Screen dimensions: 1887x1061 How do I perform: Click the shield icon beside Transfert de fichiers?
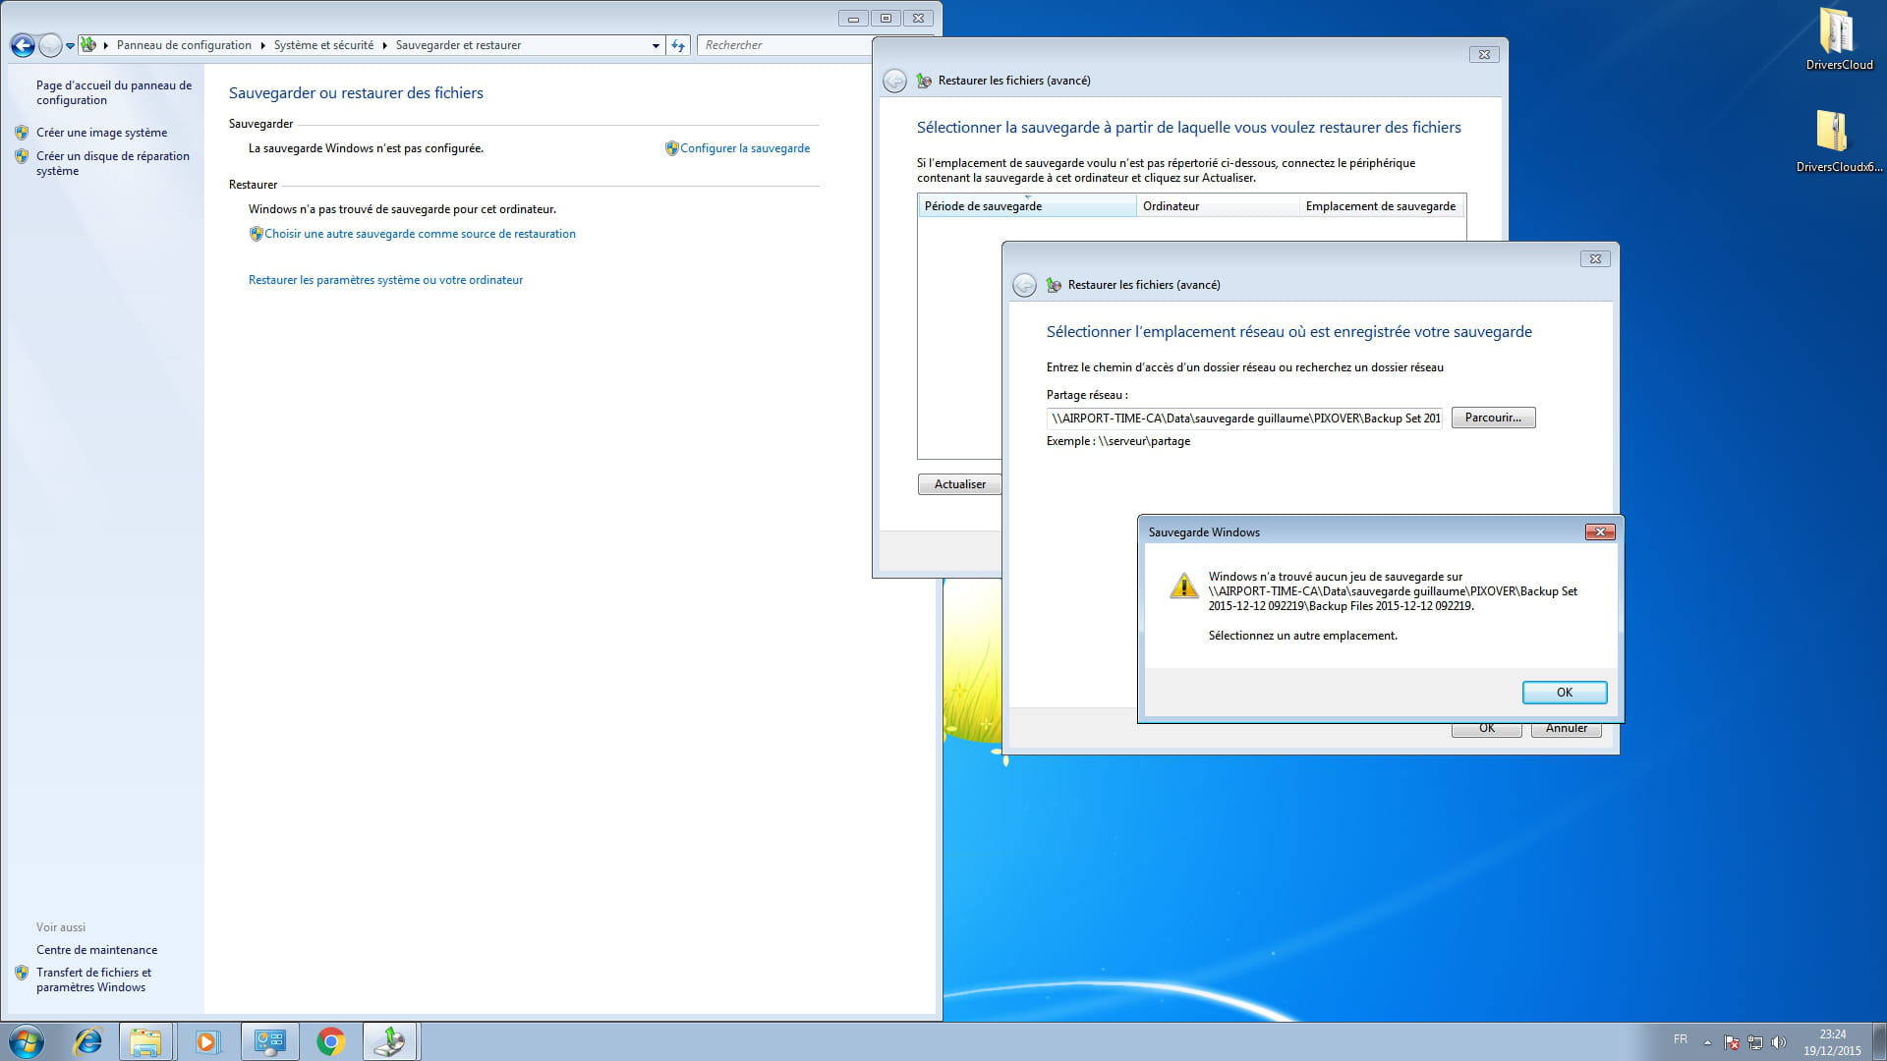click(x=22, y=973)
